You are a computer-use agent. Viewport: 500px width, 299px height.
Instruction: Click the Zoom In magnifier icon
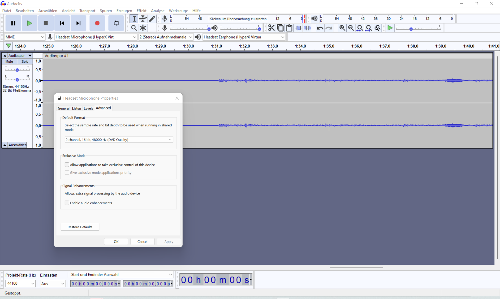point(342,28)
